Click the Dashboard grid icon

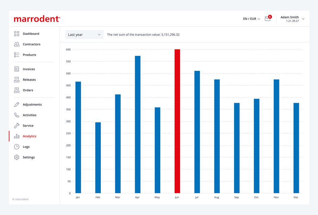pos(16,34)
